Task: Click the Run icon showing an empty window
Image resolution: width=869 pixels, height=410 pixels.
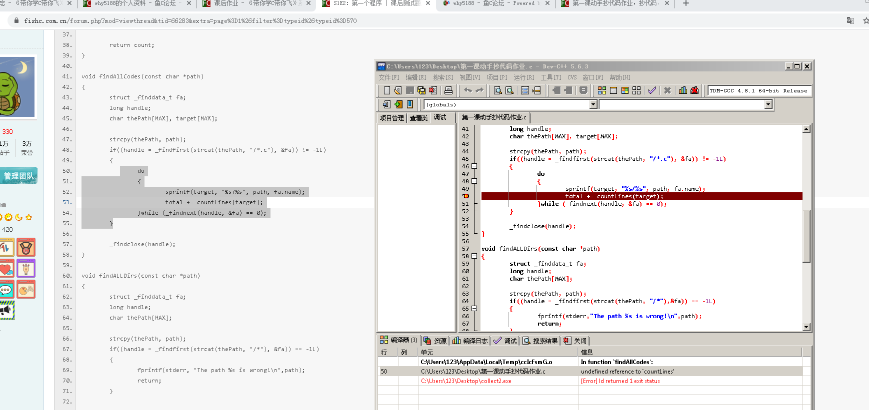Action: (x=613, y=90)
